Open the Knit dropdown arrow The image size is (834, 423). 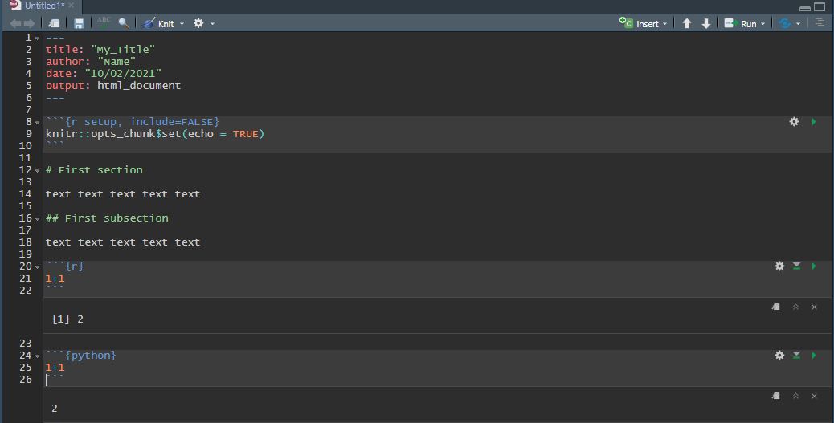point(182,24)
